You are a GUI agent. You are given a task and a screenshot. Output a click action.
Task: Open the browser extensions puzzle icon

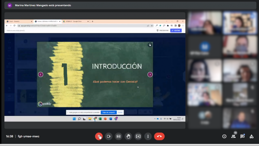[168, 26]
